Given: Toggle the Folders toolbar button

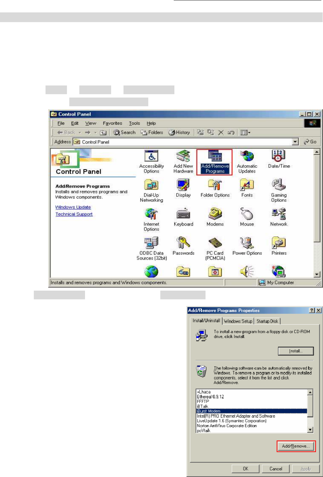Looking at the screenshot, I should point(152,132).
